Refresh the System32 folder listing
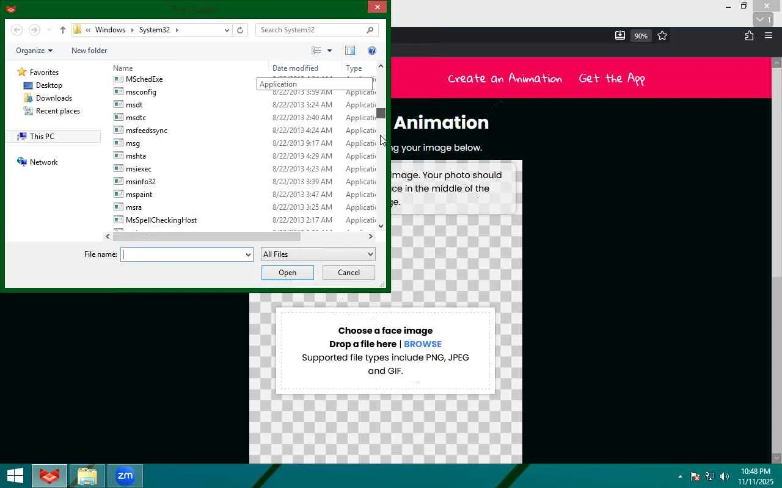Screen dimensions: 782x488 (x=240, y=30)
